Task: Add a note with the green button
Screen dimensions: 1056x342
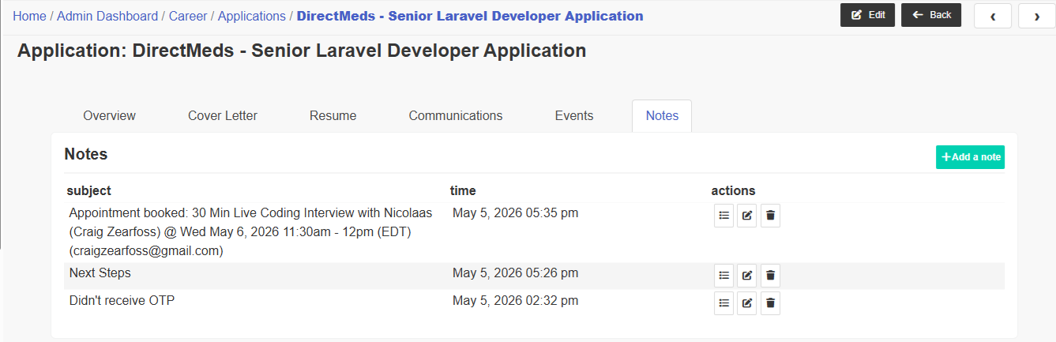Action: 970,157
